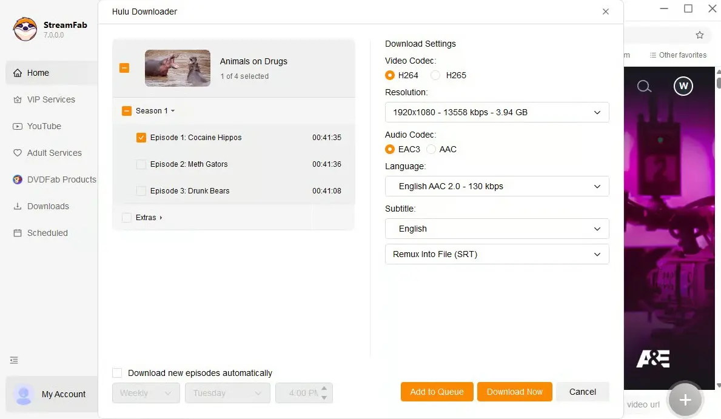This screenshot has height=419, width=721.
Task: Open the Tuesday day dropdown
Action: pyautogui.click(x=227, y=394)
